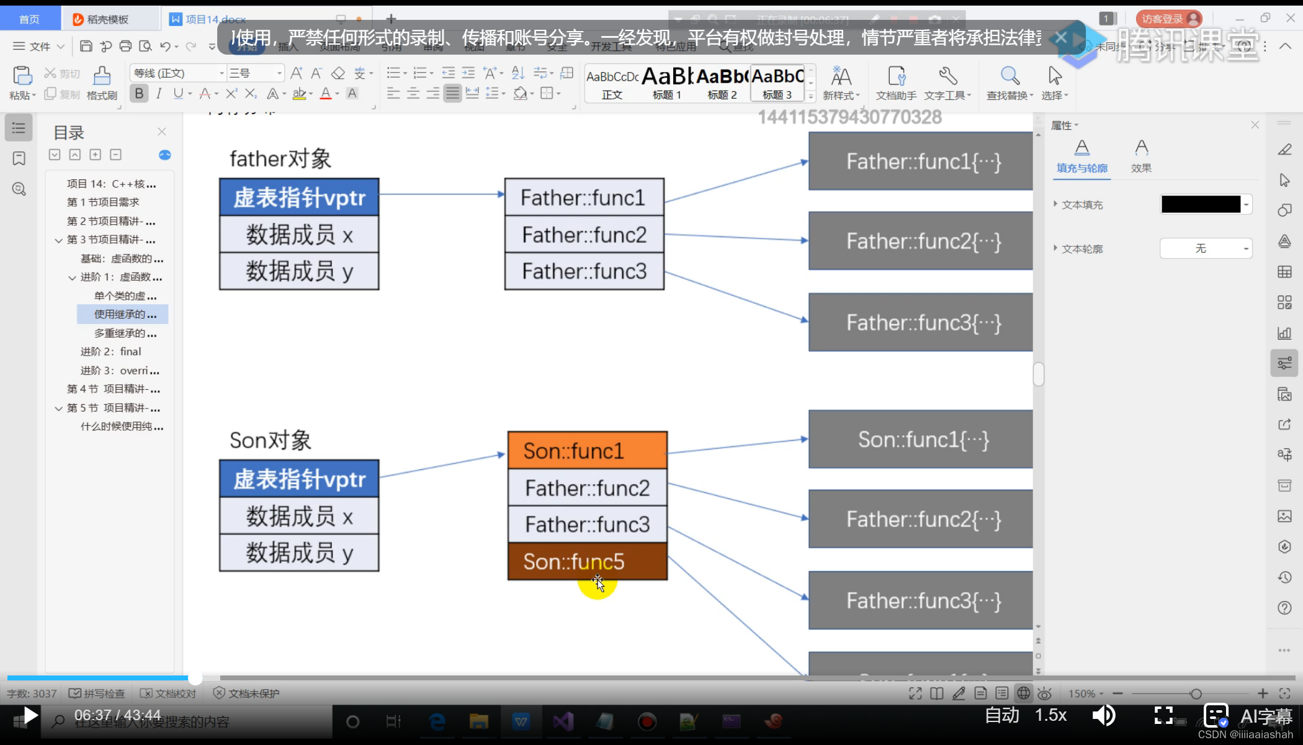This screenshot has width=1303, height=745.
Task: Collapse the 进阶 1: 虚函数 outline node
Action: pyautogui.click(x=72, y=278)
